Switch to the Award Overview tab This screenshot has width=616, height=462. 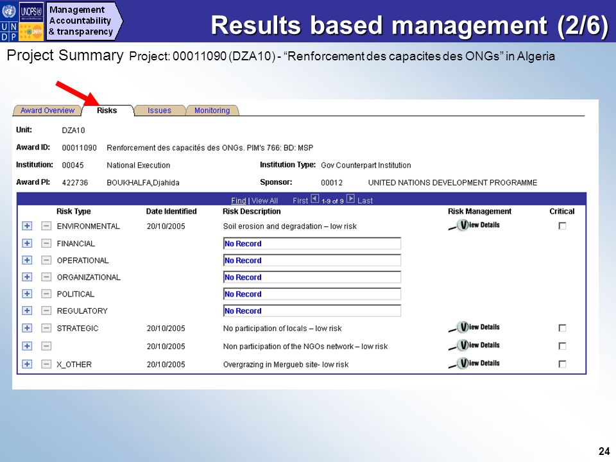point(47,110)
